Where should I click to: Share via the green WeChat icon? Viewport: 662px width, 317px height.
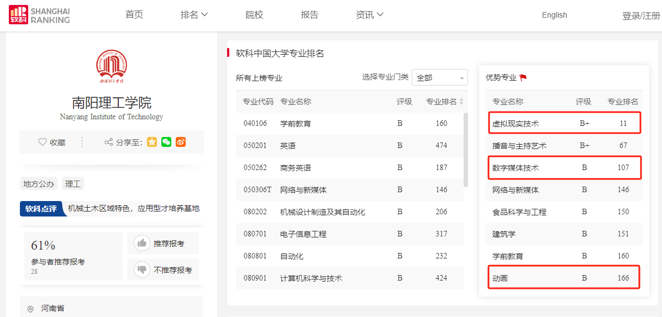[166, 142]
